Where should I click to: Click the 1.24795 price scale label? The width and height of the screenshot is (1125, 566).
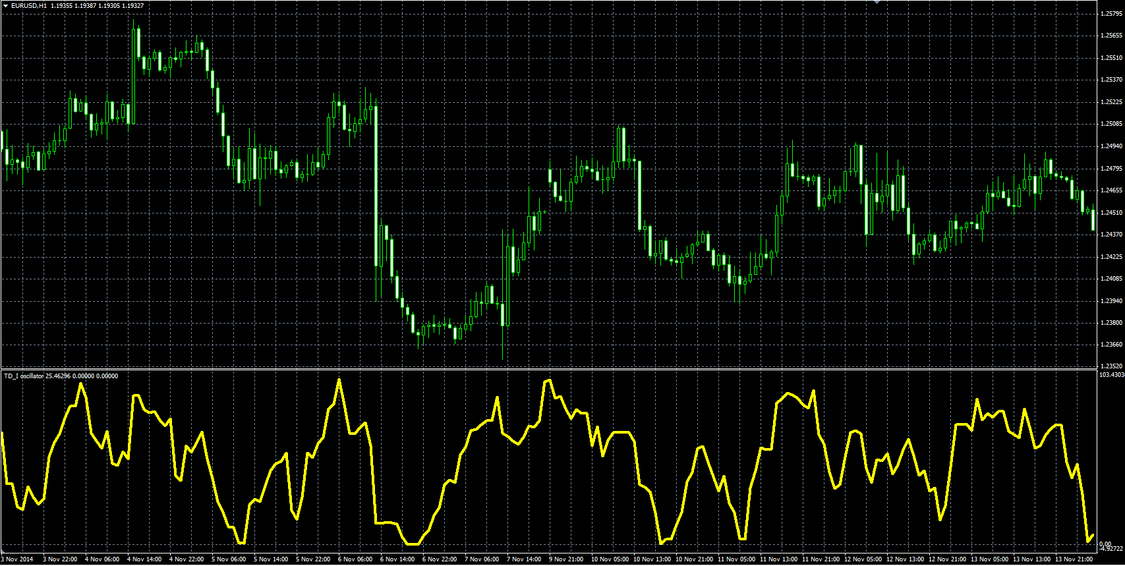tap(1111, 168)
